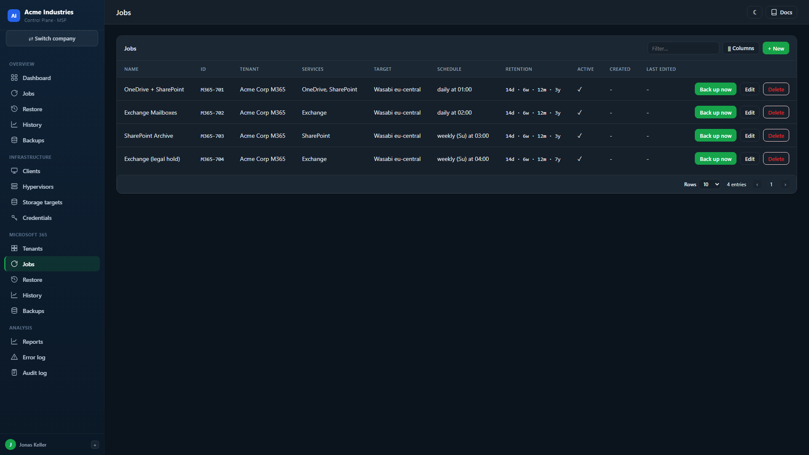Image resolution: width=809 pixels, height=455 pixels.
Task: Sort by Schedule column header
Action: [449, 69]
